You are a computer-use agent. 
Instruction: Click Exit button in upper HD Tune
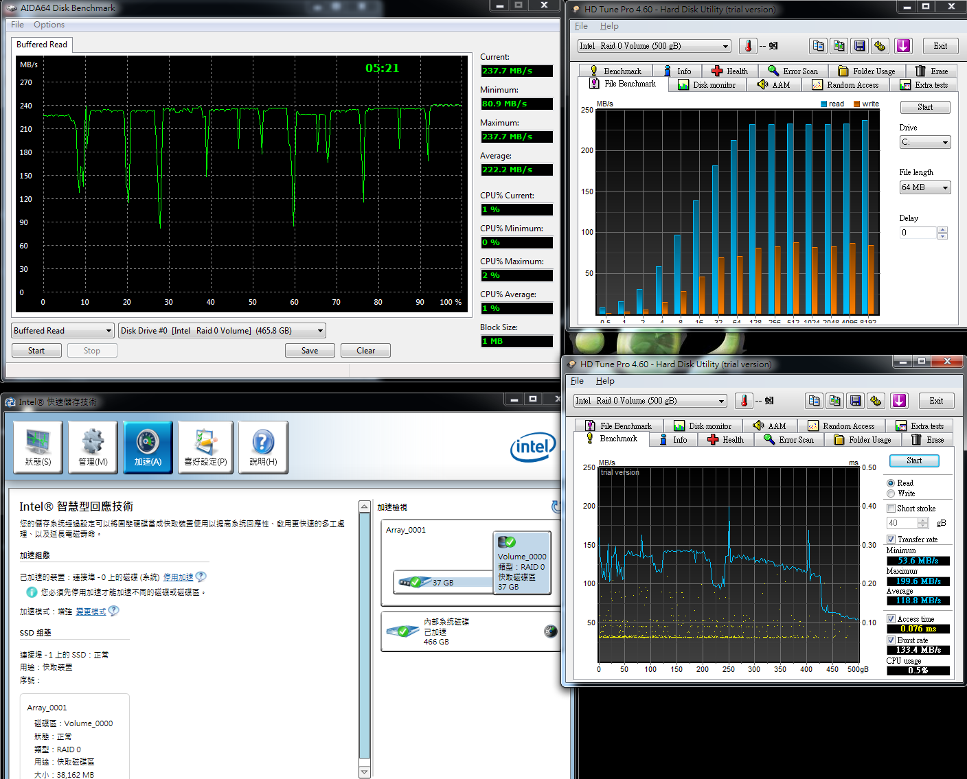pos(940,46)
